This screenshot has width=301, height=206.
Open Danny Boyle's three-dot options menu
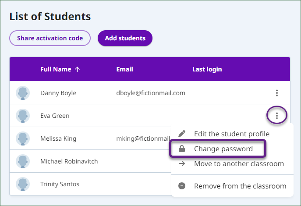click(x=276, y=93)
